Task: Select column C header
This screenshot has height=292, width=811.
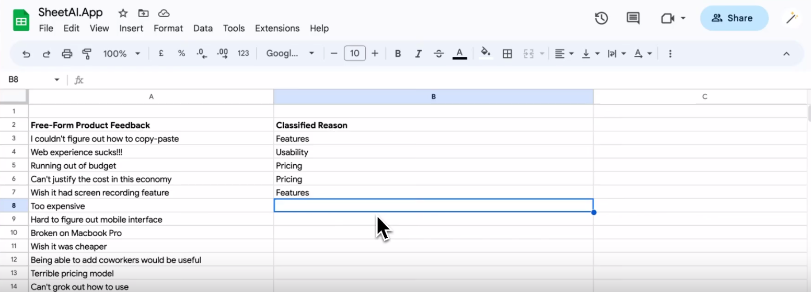Action: point(700,96)
